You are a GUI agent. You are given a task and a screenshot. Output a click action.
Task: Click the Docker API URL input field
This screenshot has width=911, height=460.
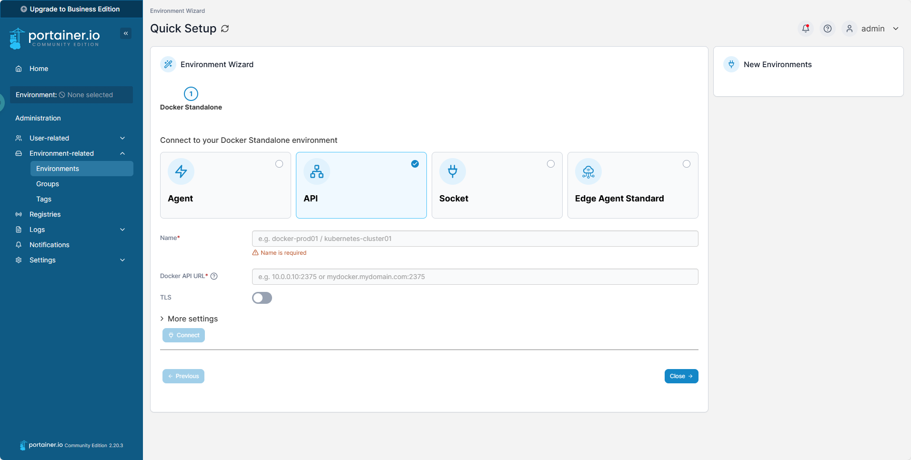pyautogui.click(x=475, y=277)
